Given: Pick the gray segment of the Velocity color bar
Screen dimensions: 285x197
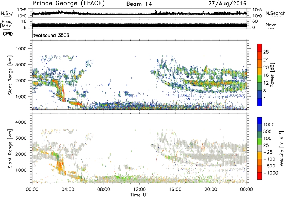Looking at the screenshot, I should click(x=260, y=148).
